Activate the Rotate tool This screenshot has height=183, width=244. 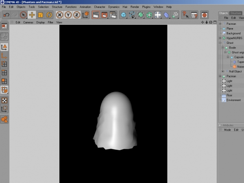pos(49,15)
